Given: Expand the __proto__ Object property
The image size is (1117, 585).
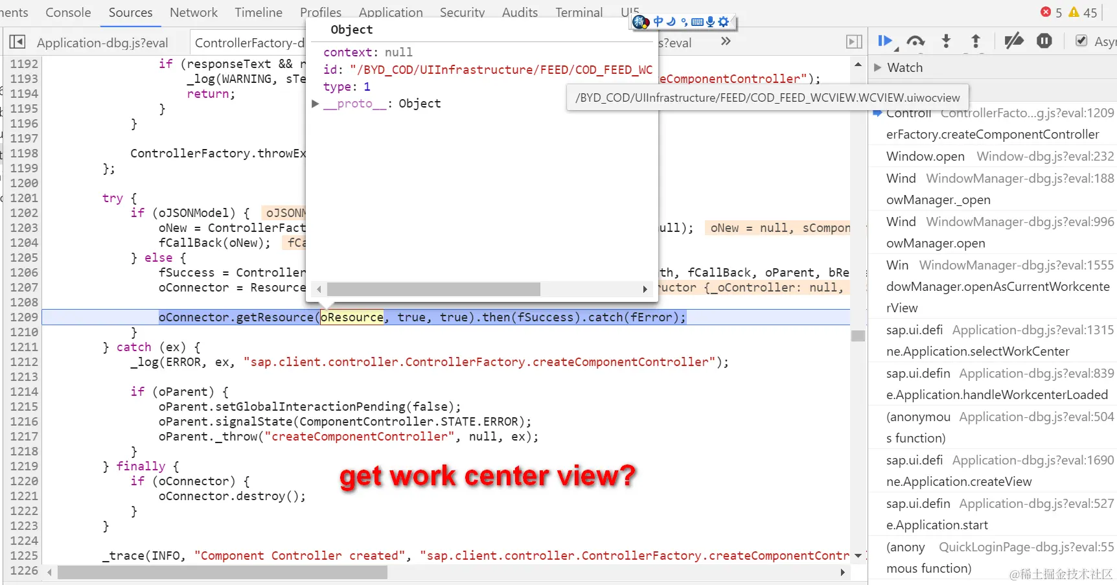Looking at the screenshot, I should click(316, 104).
